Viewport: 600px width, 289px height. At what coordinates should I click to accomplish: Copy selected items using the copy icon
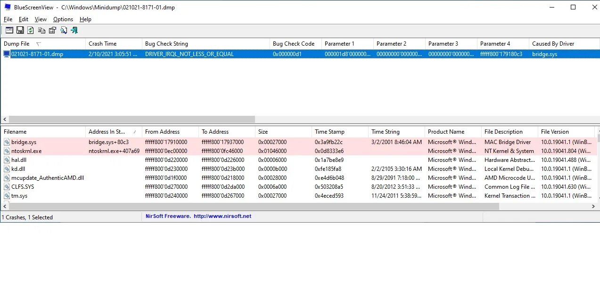(41, 30)
